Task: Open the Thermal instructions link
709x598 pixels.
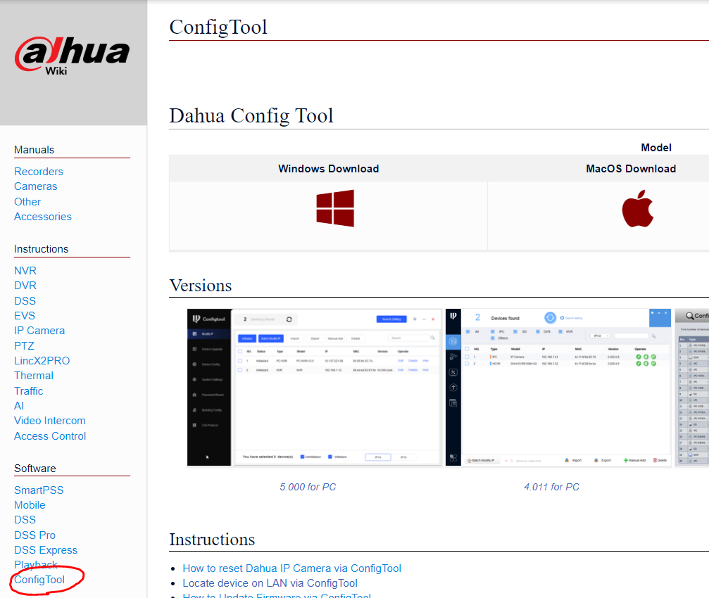Action: pyautogui.click(x=34, y=376)
